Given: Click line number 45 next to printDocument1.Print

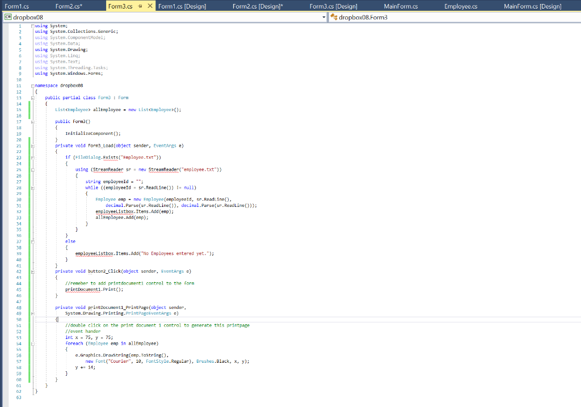Looking at the screenshot, I should [x=19, y=289].
